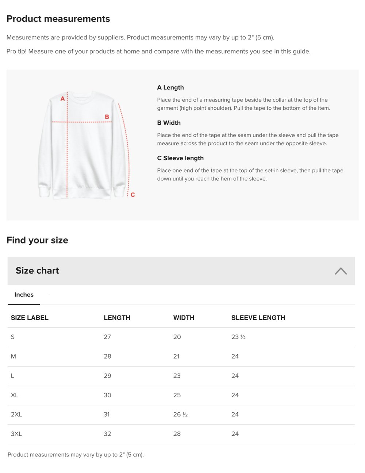Click the SLEEVE LENGTH column header
The image size is (365, 473).
click(x=258, y=318)
